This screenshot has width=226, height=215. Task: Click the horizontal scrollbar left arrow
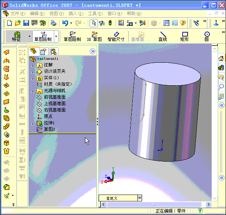click(x=103, y=204)
